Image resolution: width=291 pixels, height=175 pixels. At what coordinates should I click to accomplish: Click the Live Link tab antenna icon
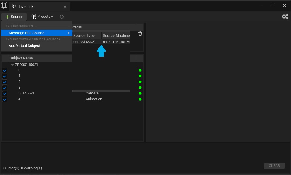pos(14,6)
